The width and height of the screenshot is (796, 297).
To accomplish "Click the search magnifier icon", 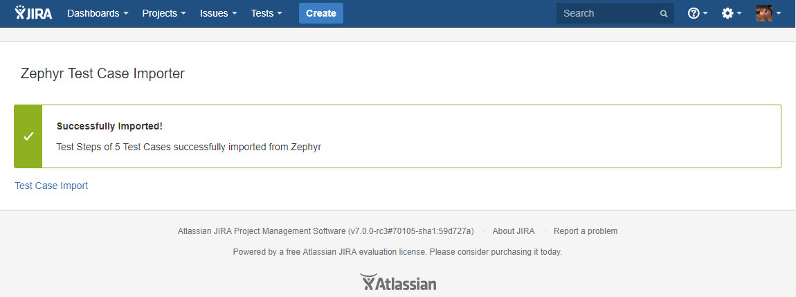I will pyautogui.click(x=664, y=13).
